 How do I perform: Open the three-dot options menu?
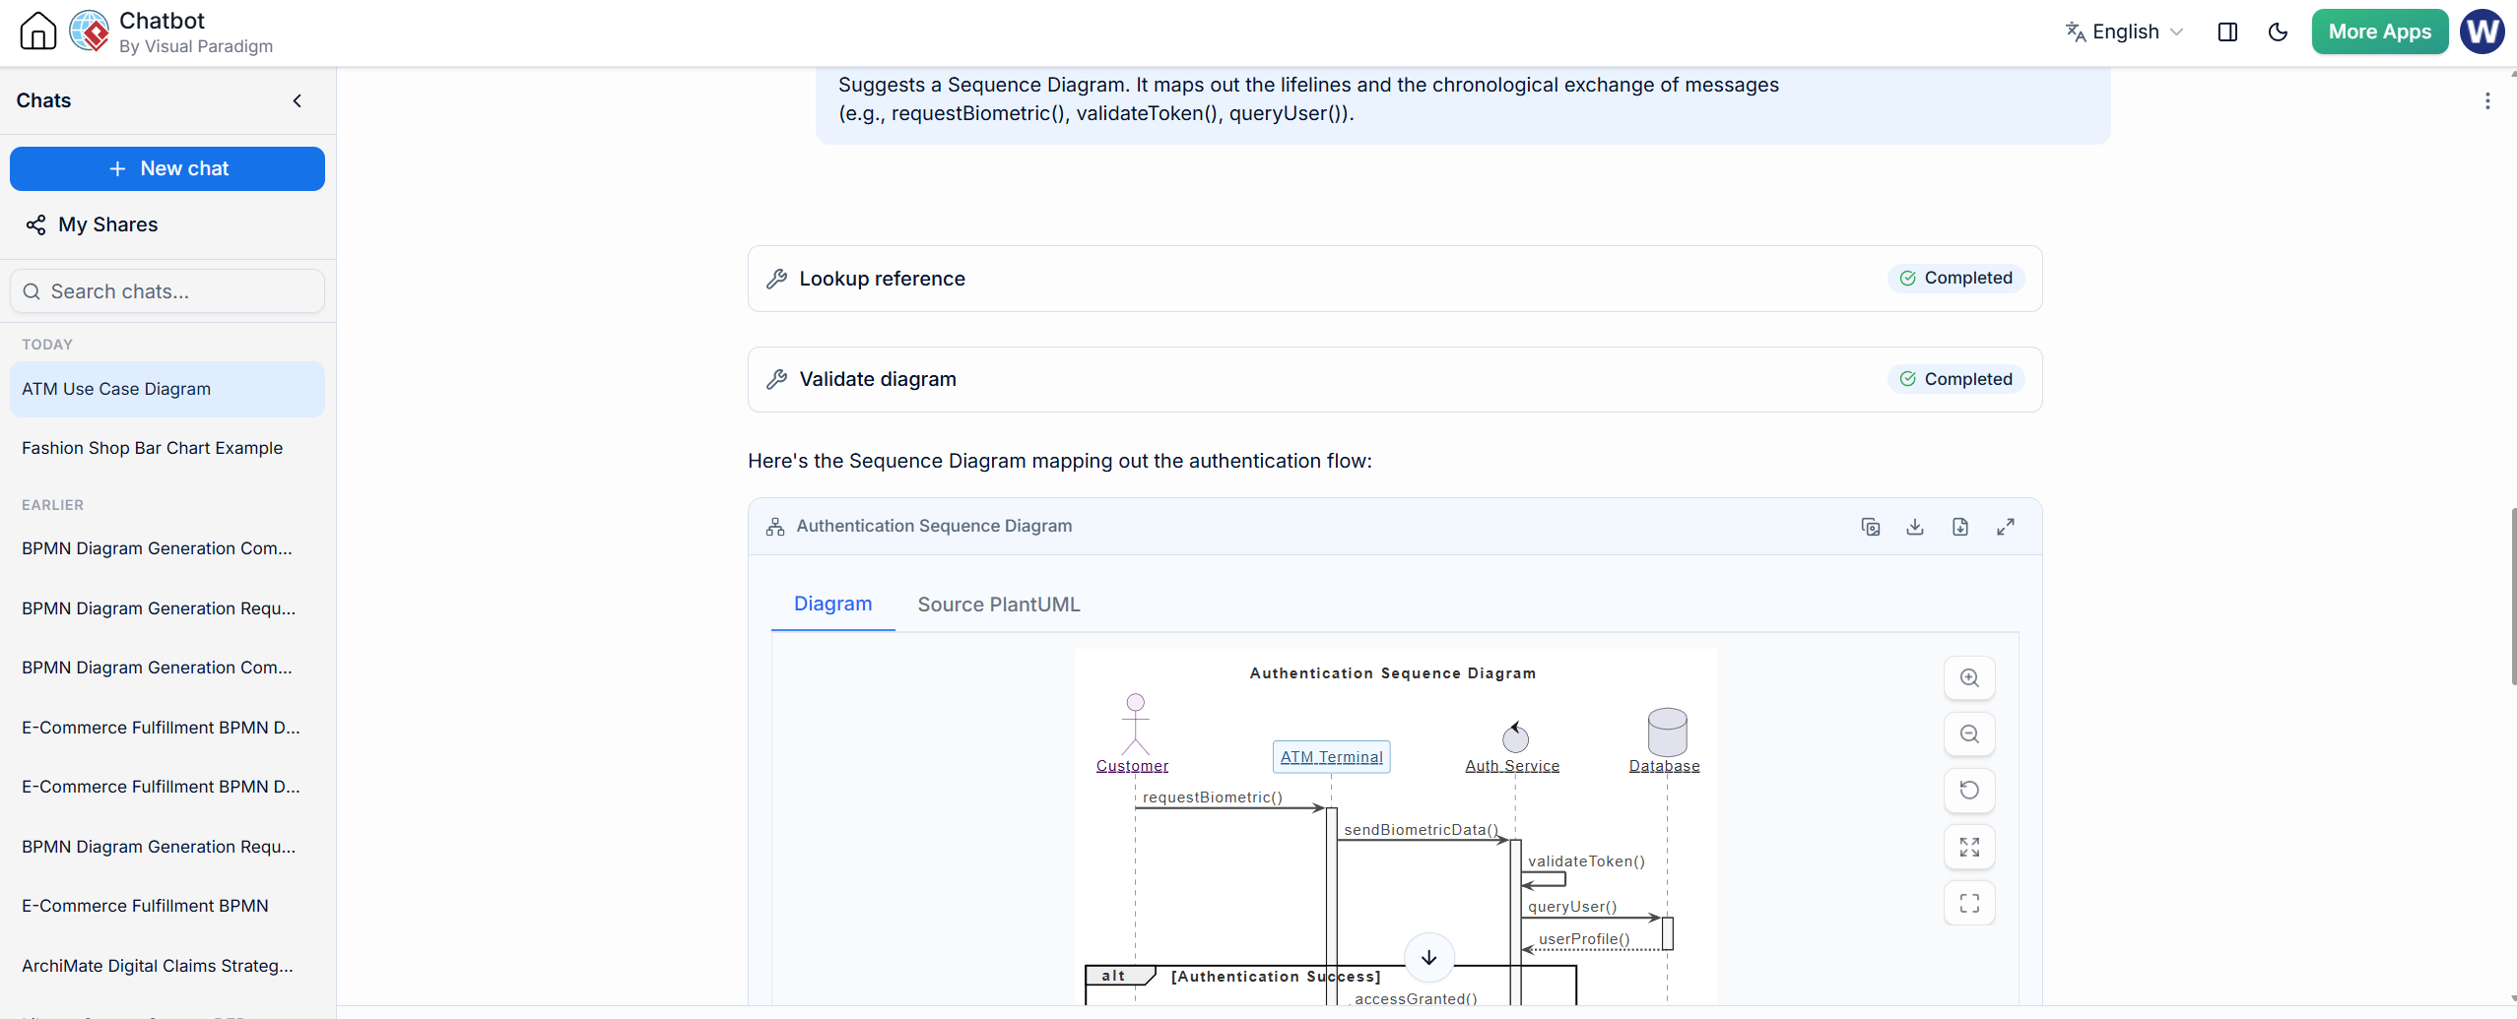[2487, 100]
